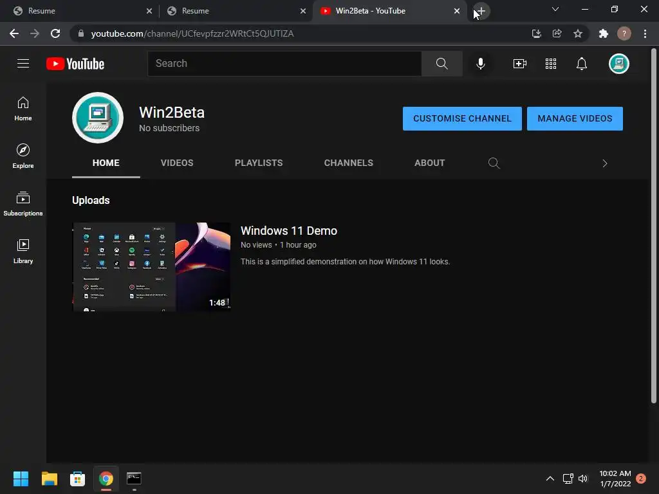Click the install app icon in address bar

[x=536, y=33]
